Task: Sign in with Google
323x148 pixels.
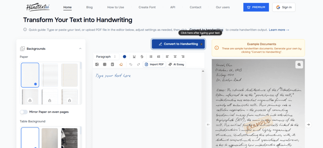Action: 284,7
